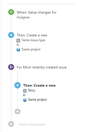The image size is (108, 132).
Task: Click the grey issue type icon beside Same issue type
Action: click(18, 40)
